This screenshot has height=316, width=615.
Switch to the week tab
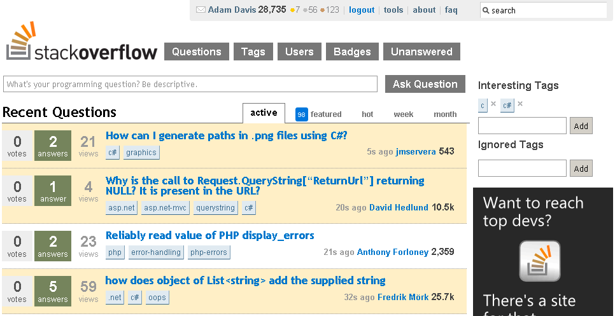click(404, 114)
